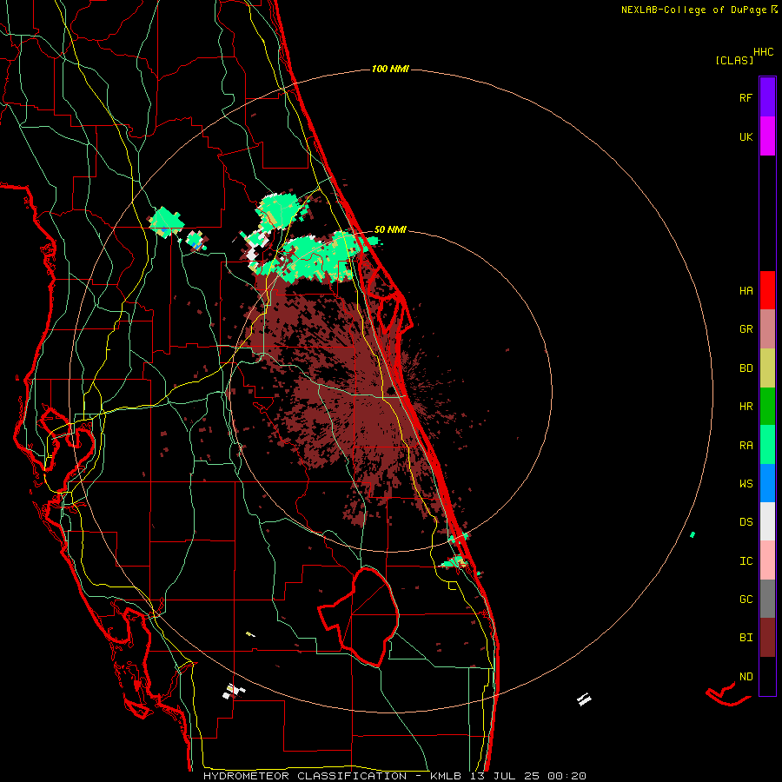Click the WS blue legend swatch
Image resolution: width=782 pixels, height=782 pixels.
click(767, 483)
